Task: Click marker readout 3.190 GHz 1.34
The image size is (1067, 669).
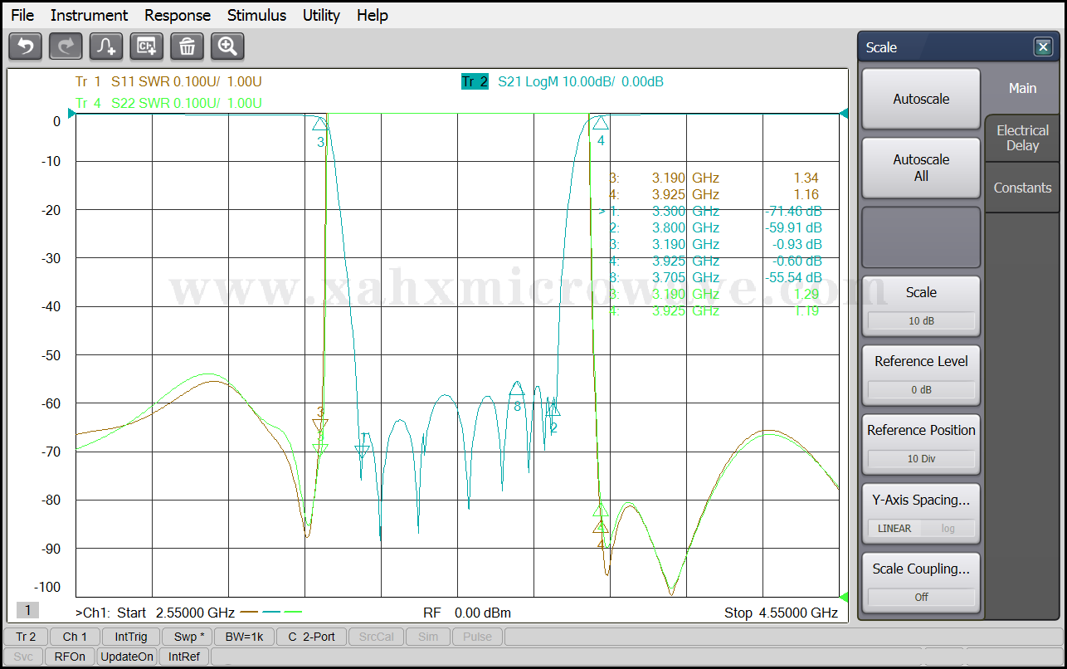Action: click(x=714, y=178)
